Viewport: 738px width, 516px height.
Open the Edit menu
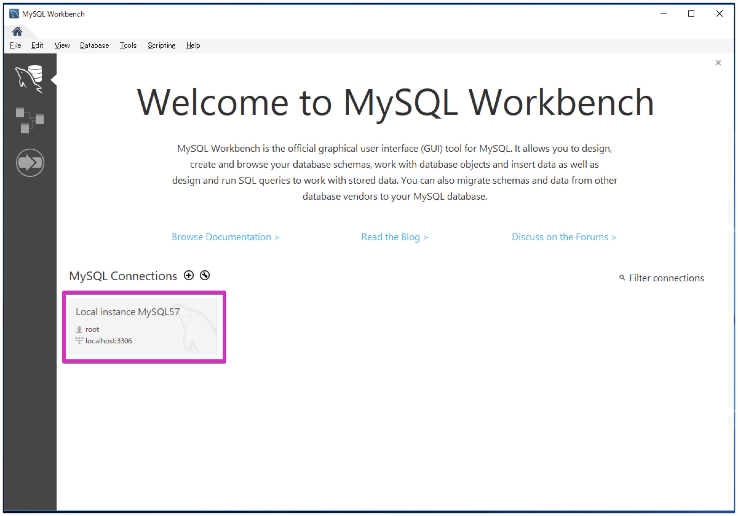pyautogui.click(x=37, y=45)
